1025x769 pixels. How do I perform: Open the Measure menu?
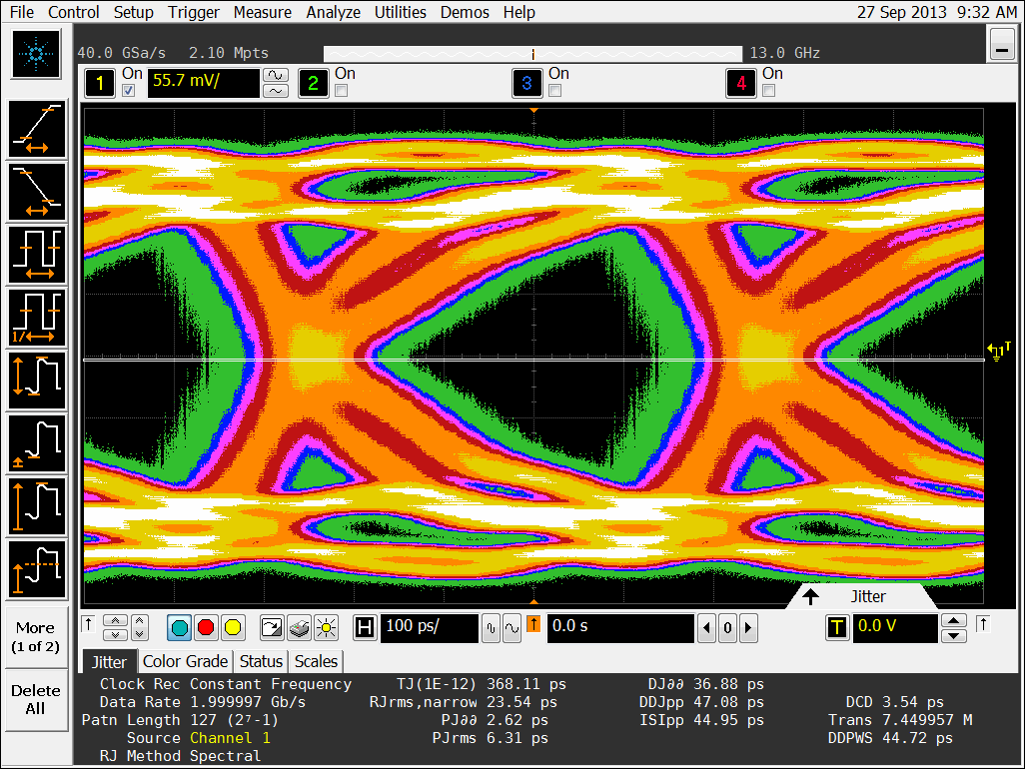262,12
